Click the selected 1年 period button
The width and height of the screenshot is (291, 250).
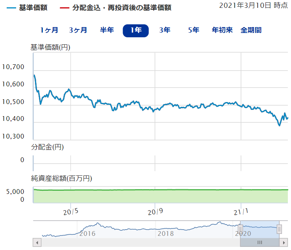coord(136,30)
